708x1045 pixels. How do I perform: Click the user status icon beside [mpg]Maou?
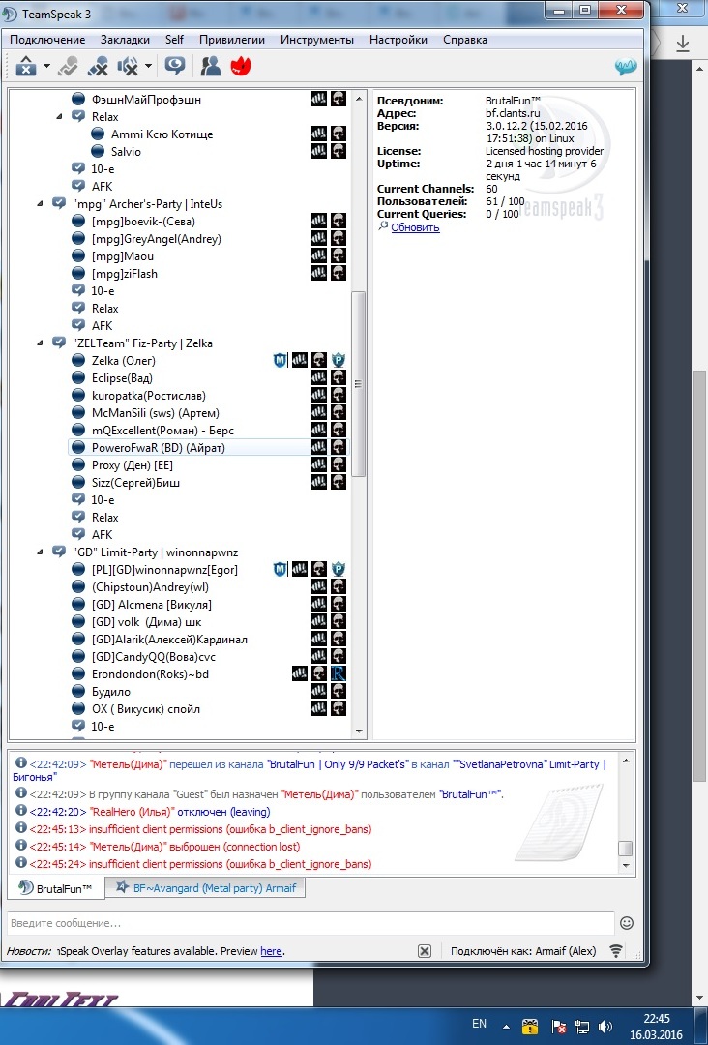(x=78, y=255)
